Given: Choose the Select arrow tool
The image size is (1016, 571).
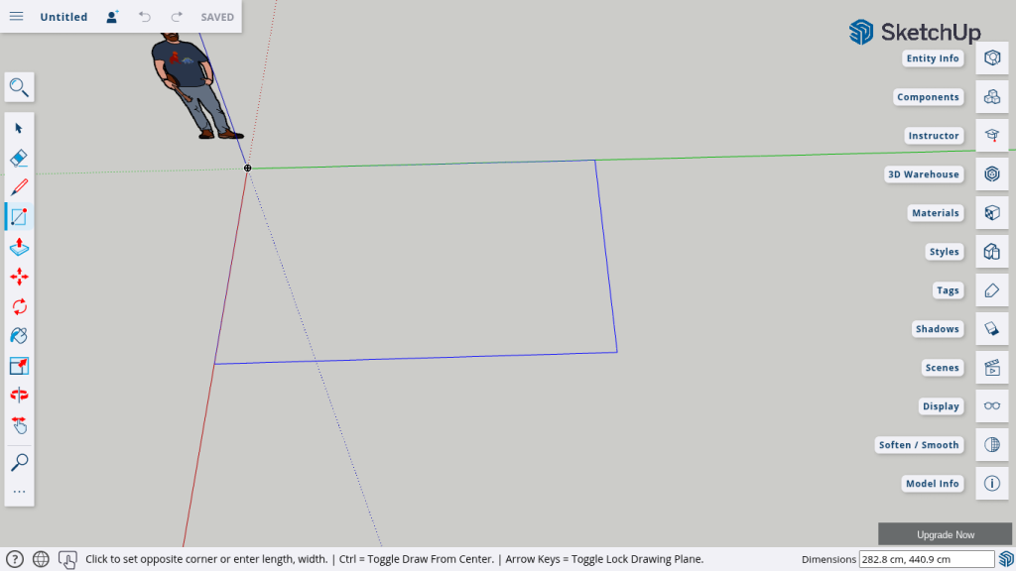Looking at the screenshot, I should [19, 128].
